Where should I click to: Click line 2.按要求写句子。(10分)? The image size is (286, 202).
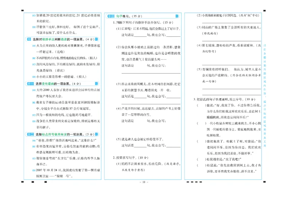[130, 158]
